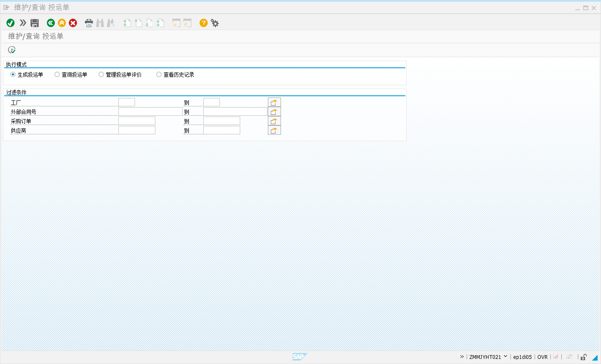The width and height of the screenshot is (601, 364).
Task: Select the 查询投运单 radio button
Action: pyautogui.click(x=57, y=75)
